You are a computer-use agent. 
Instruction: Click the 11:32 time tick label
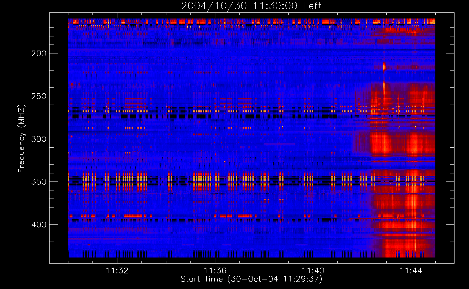(117, 271)
